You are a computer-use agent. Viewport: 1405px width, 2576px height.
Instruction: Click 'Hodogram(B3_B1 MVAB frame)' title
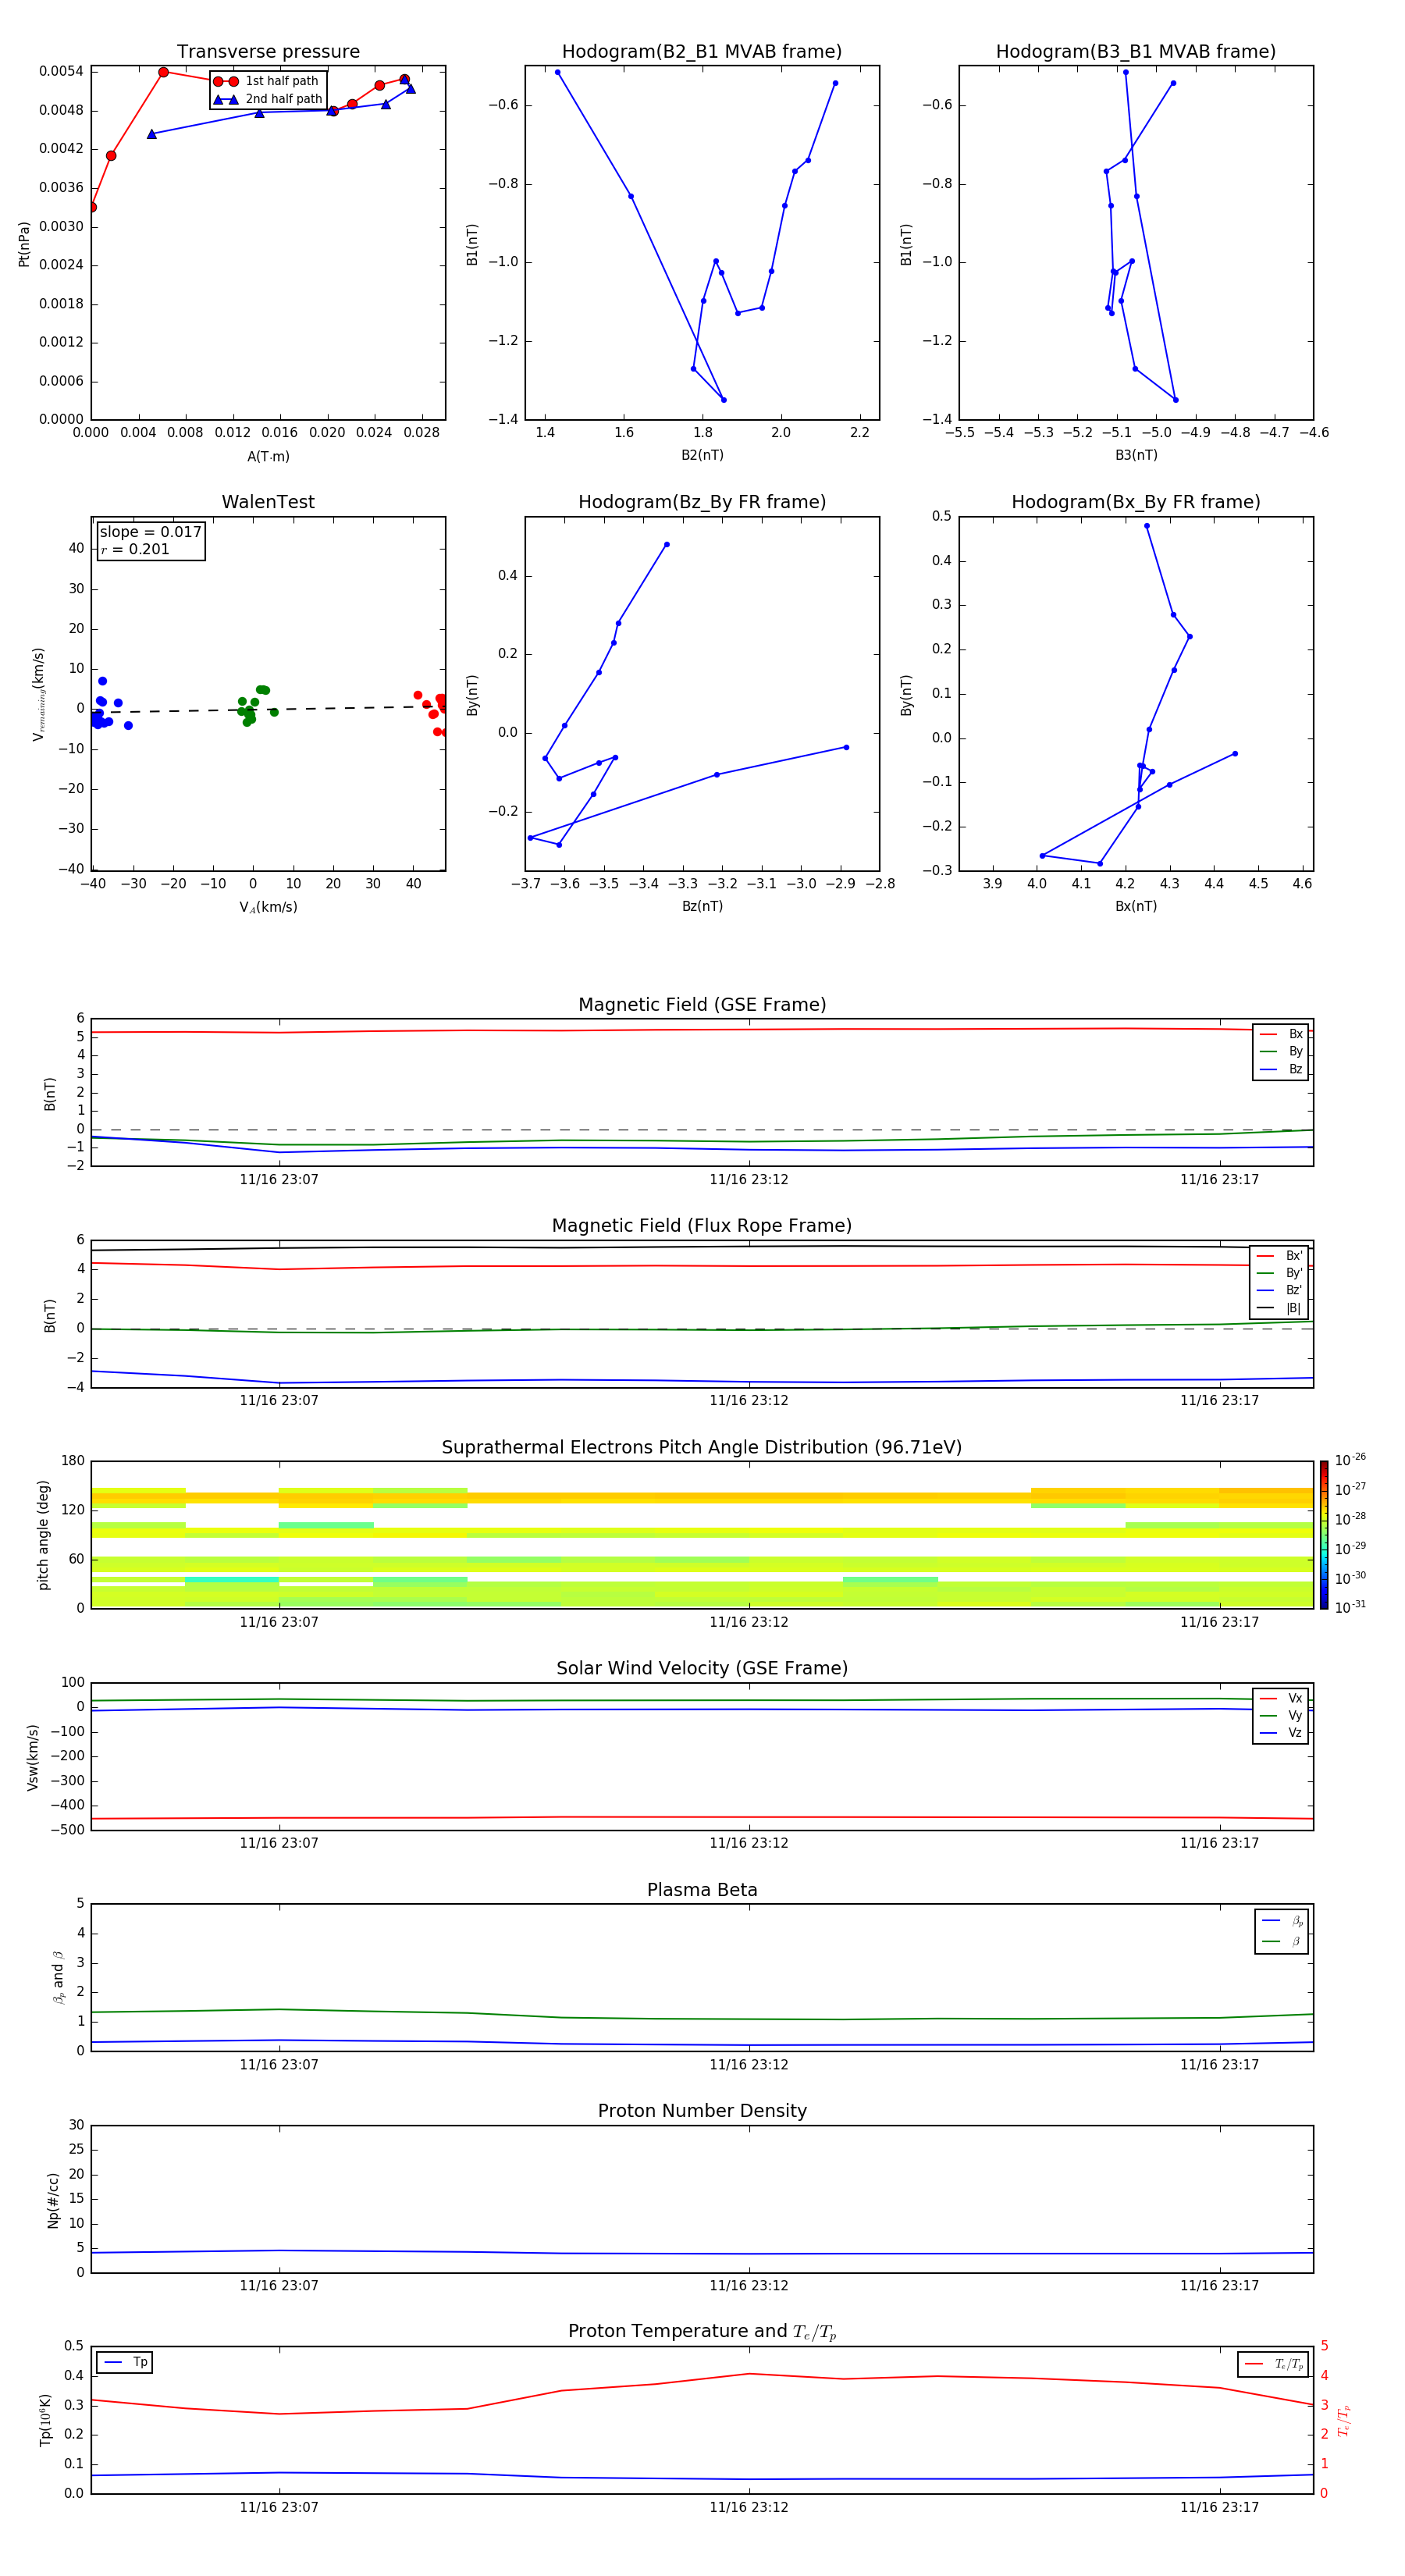[1136, 52]
